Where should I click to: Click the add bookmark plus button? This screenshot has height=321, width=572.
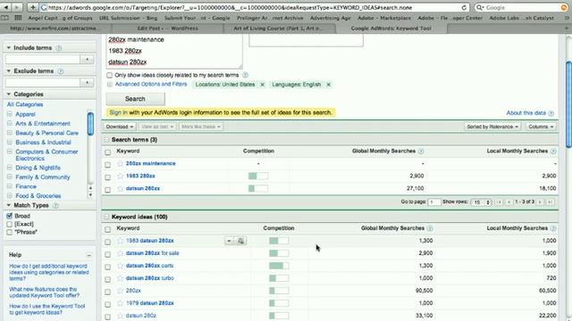tap(32, 7)
